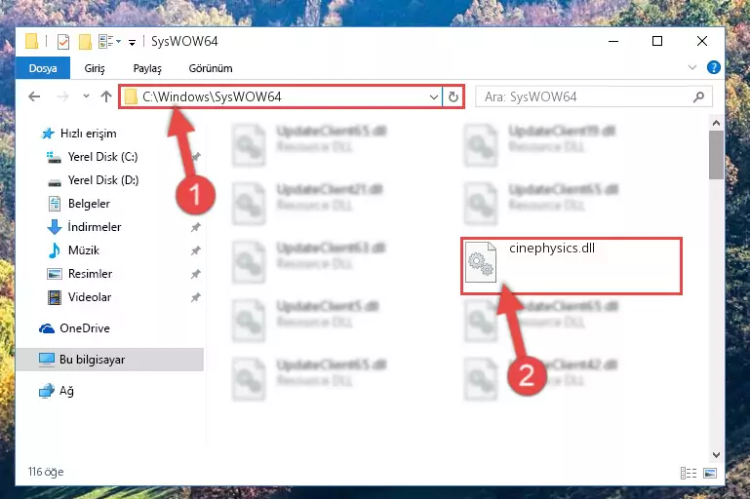Click the pin icon beside Videolar
Screen dimensions: 750x499
click(x=196, y=298)
